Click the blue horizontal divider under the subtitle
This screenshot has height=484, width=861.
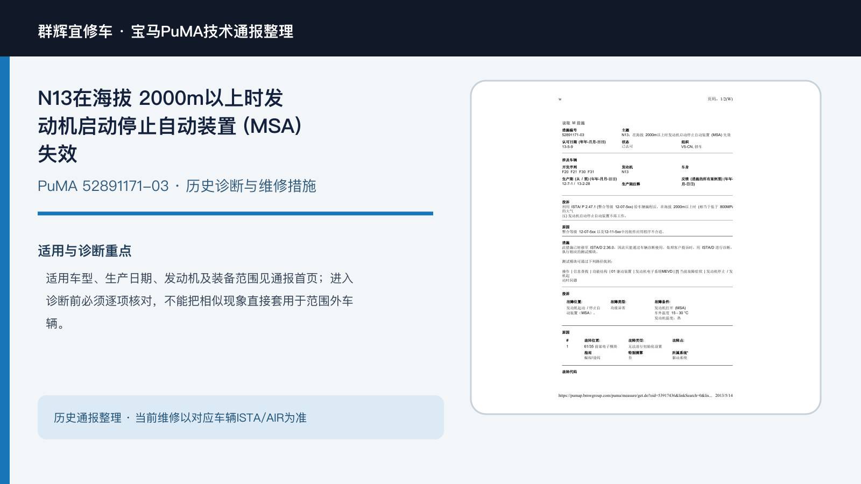click(235, 213)
